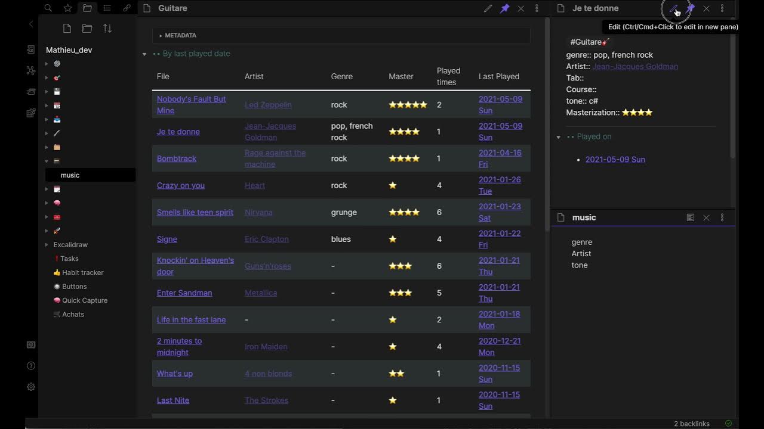Open the 2021-05-09 Sun link under Played on
The height and width of the screenshot is (429, 764).
(x=615, y=159)
